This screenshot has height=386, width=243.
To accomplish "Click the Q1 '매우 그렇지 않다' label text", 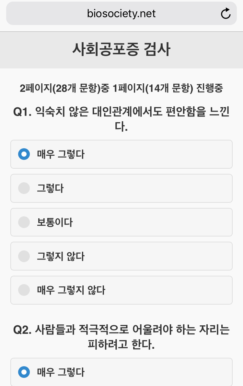I will point(71,290).
